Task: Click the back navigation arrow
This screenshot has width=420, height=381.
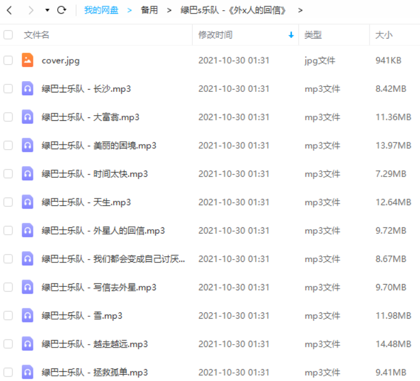Action: click(10, 10)
